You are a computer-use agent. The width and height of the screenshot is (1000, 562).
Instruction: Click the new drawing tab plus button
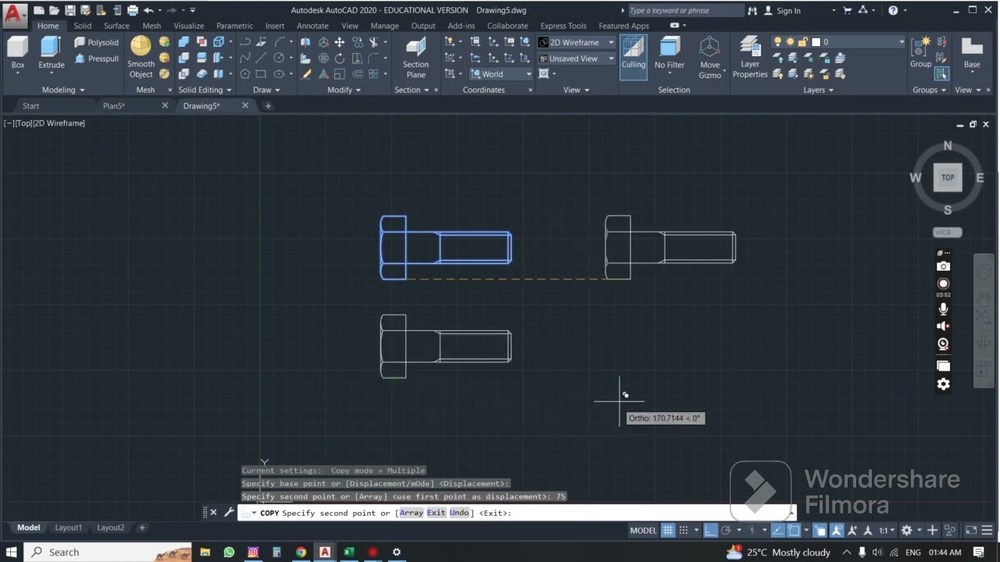point(267,105)
